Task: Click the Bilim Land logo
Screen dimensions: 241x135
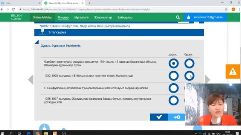Action: [x=16, y=17]
